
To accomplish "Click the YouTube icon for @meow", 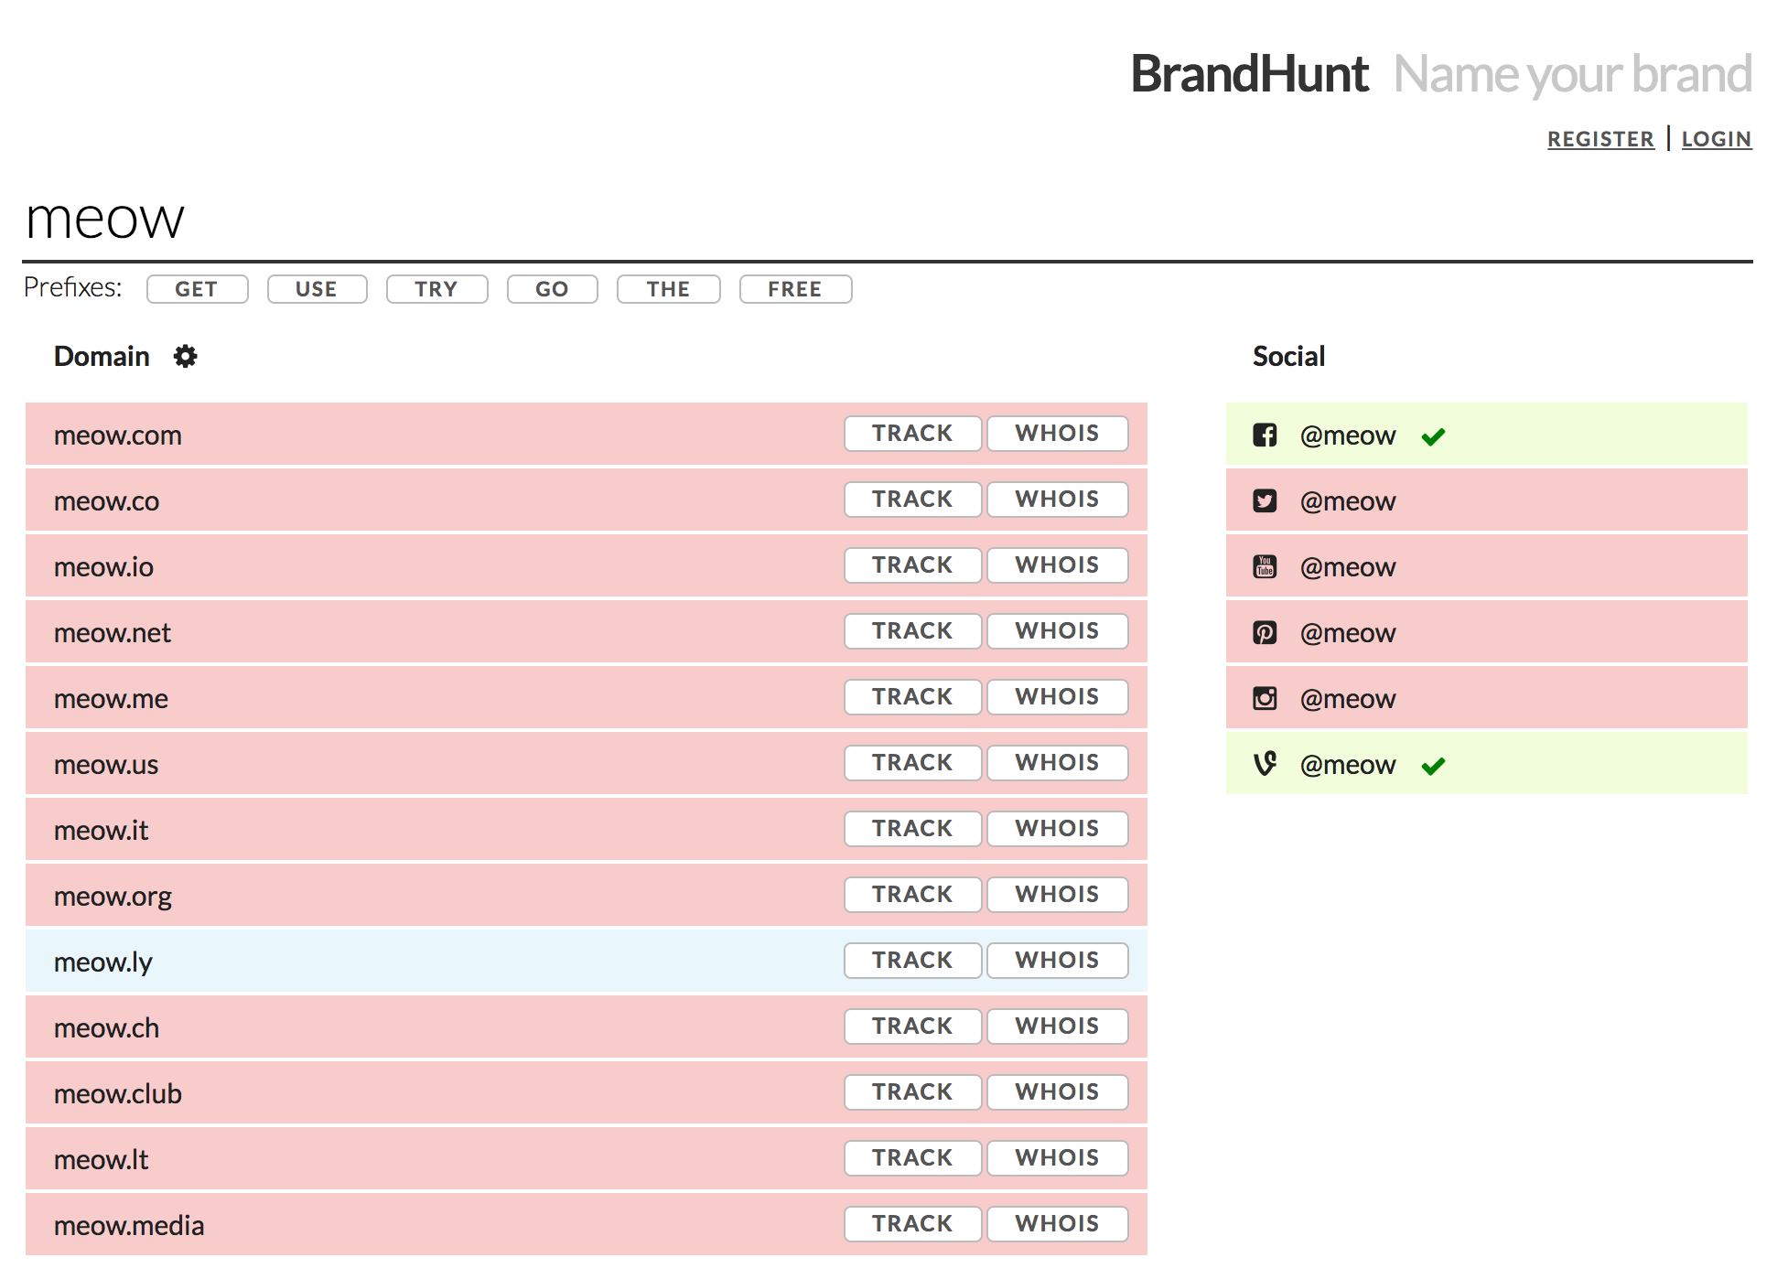I will click(x=1265, y=567).
